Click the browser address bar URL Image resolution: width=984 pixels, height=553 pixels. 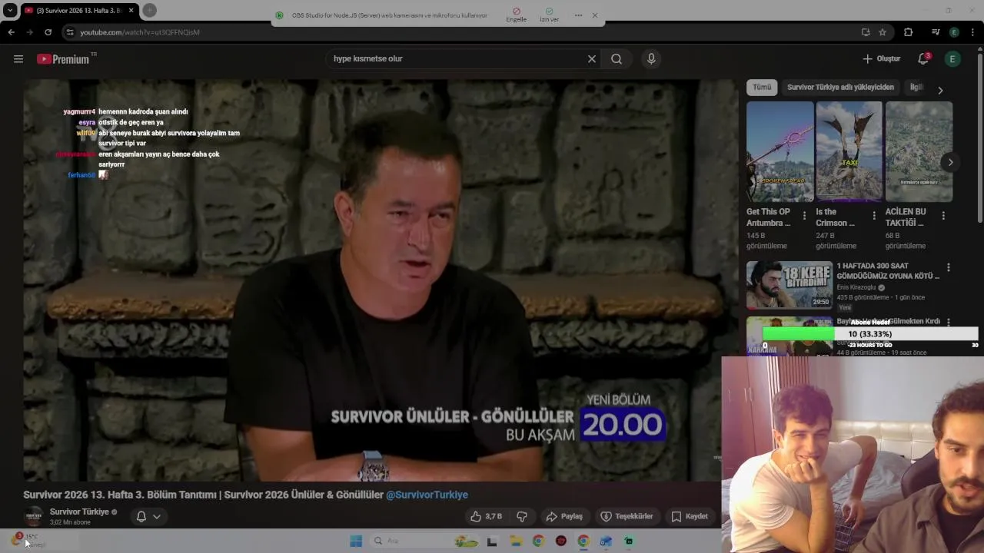[x=140, y=32]
